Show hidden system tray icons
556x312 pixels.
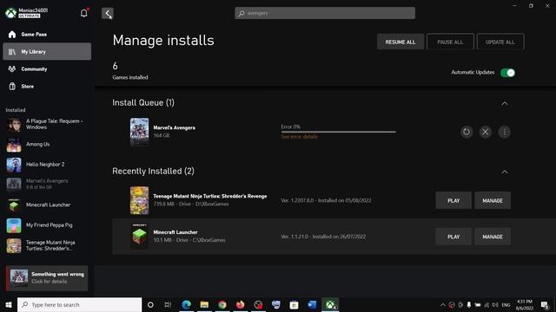[x=443, y=304]
